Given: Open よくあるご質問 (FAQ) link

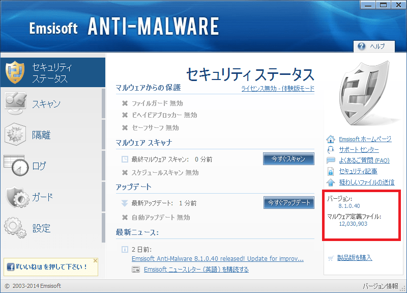Looking at the screenshot, I should pyautogui.click(x=364, y=161).
